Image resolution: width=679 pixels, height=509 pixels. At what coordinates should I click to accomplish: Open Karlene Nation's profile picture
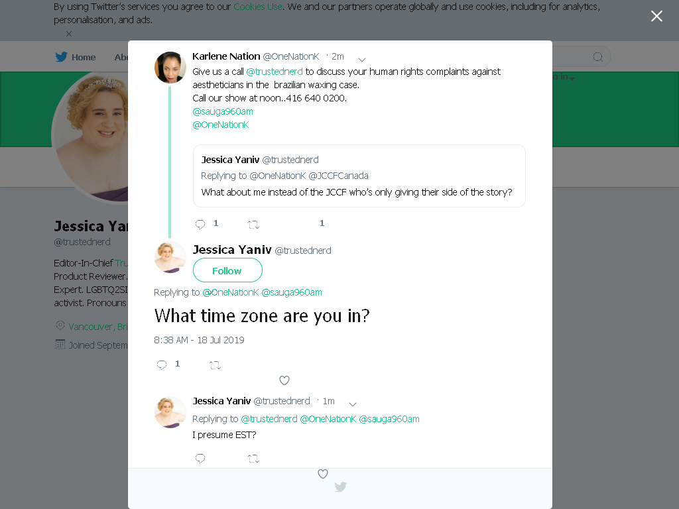point(170,68)
